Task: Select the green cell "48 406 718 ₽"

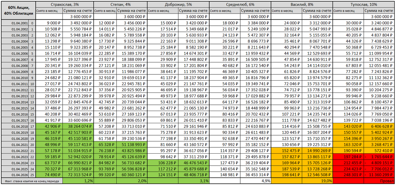Action: 194,174
